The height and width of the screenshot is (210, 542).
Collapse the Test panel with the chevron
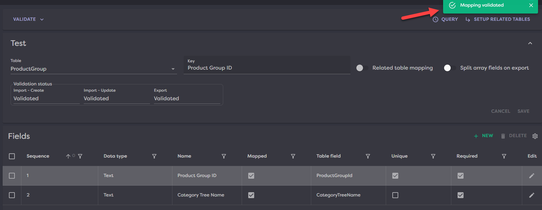pyautogui.click(x=530, y=43)
